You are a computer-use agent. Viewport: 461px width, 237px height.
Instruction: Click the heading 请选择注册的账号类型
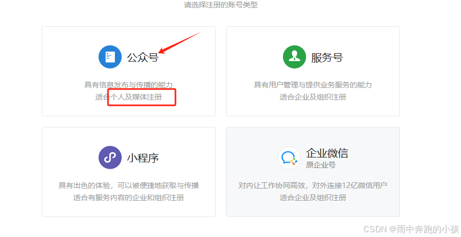[x=221, y=5]
